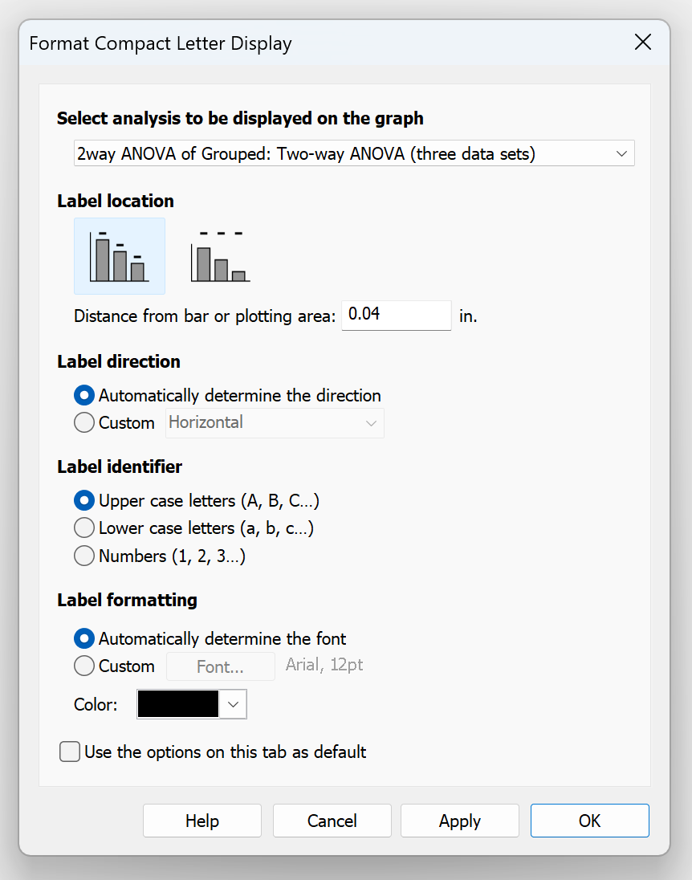
Task: Edit the distance from bar value
Action: [x=395, y=316]
